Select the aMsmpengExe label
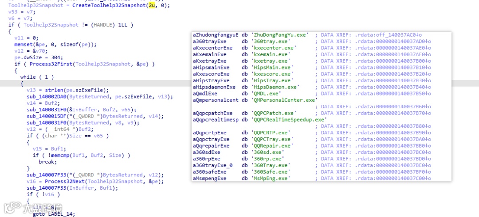 (209, 179)
